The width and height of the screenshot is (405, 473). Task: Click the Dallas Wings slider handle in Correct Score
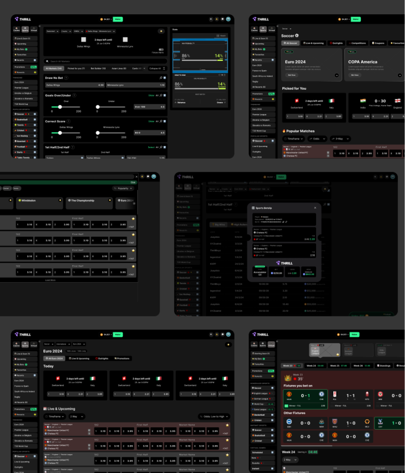60,133
